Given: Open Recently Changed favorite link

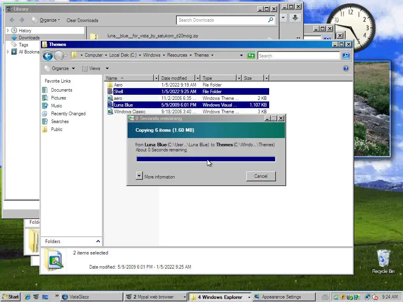Looking at the screenshot, I should [68, 114].
